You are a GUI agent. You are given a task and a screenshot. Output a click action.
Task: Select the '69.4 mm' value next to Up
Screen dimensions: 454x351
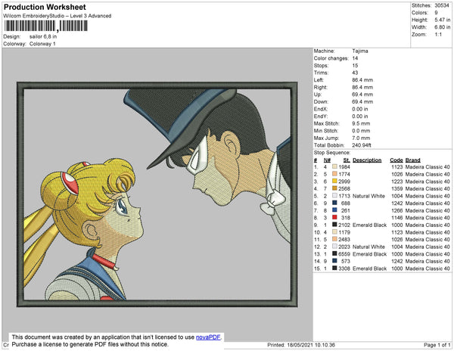(x=362, y=95)
